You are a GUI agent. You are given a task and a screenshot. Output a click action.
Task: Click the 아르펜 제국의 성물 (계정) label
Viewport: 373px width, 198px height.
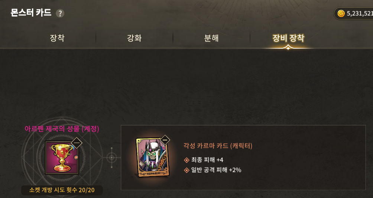click(62, 129)
